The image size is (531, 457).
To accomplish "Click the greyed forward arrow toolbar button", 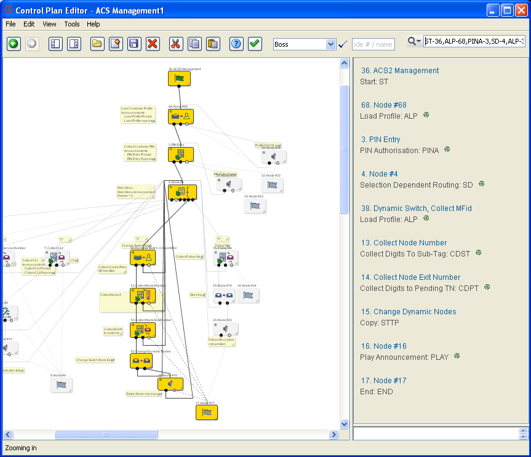I will point(32,44).
